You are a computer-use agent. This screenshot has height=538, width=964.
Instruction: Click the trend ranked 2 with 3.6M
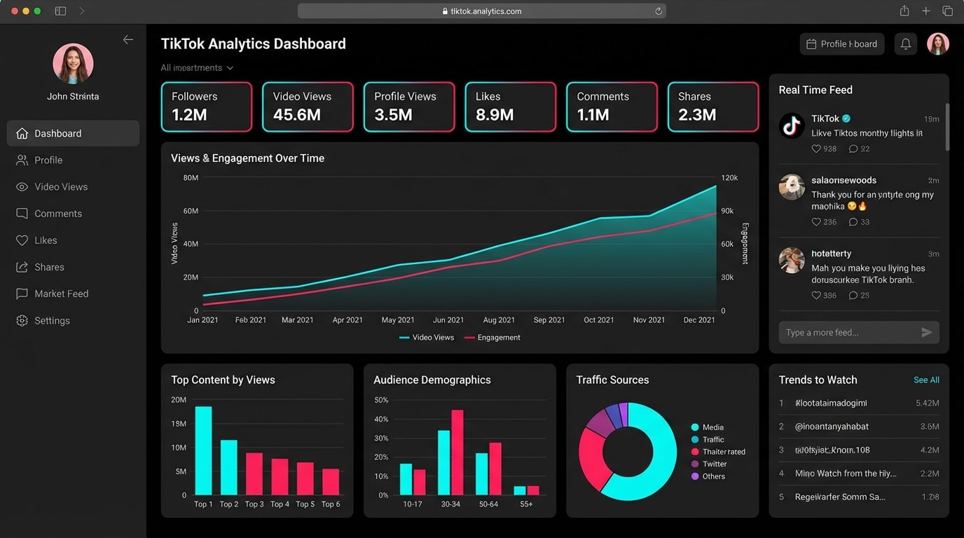859,427
